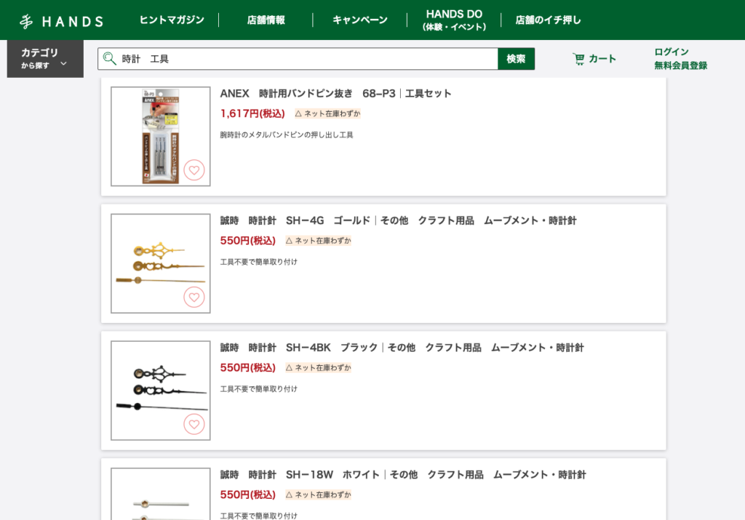Click the magnifier icon in search box
745x520 pixels.
(110, 58)
